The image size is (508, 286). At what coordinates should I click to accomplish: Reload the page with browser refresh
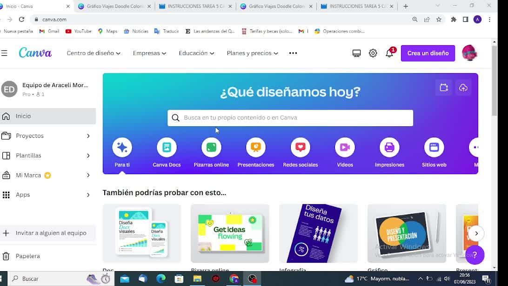(x=22, y=20)
